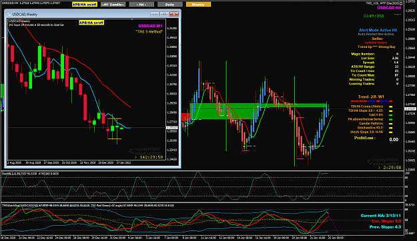Click the USDCAD W1 magenta label
417x241 pixels.
pos(150,26)
